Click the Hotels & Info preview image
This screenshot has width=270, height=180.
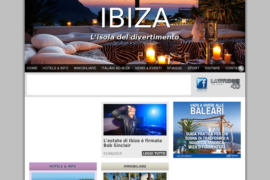[x=63, y=176]
